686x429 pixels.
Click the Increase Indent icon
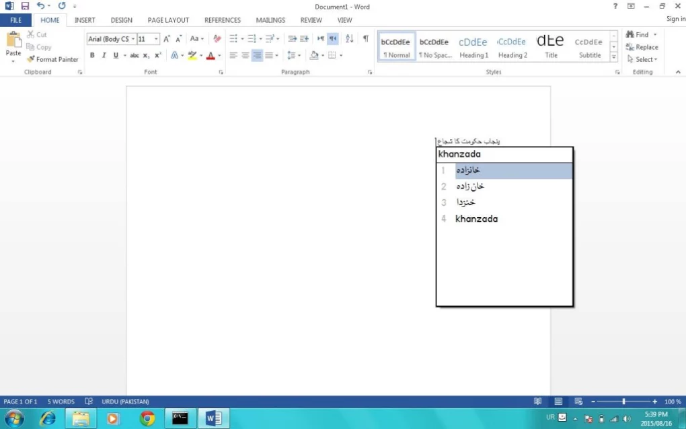pyautogui.click(x=304, y=39)
